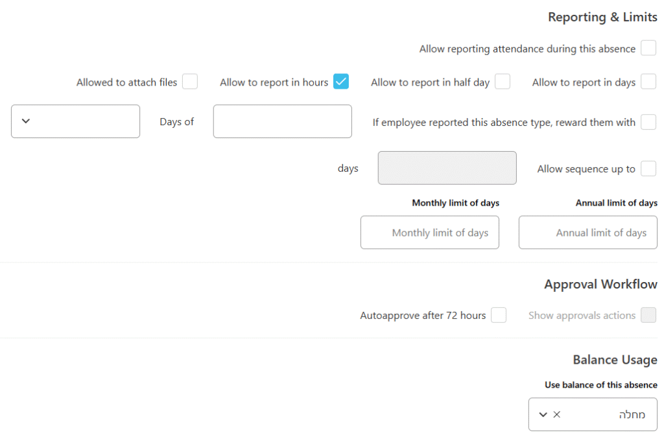
Task: Clear the selected balance absence with X icon
Action: click(x=557, y=415)
